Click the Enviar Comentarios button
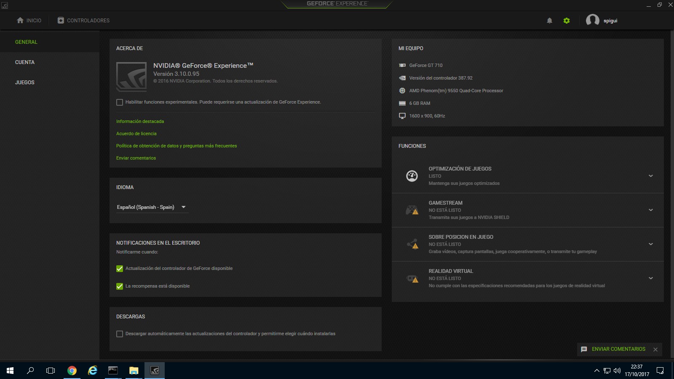The image size is (674, 379). 618,349
